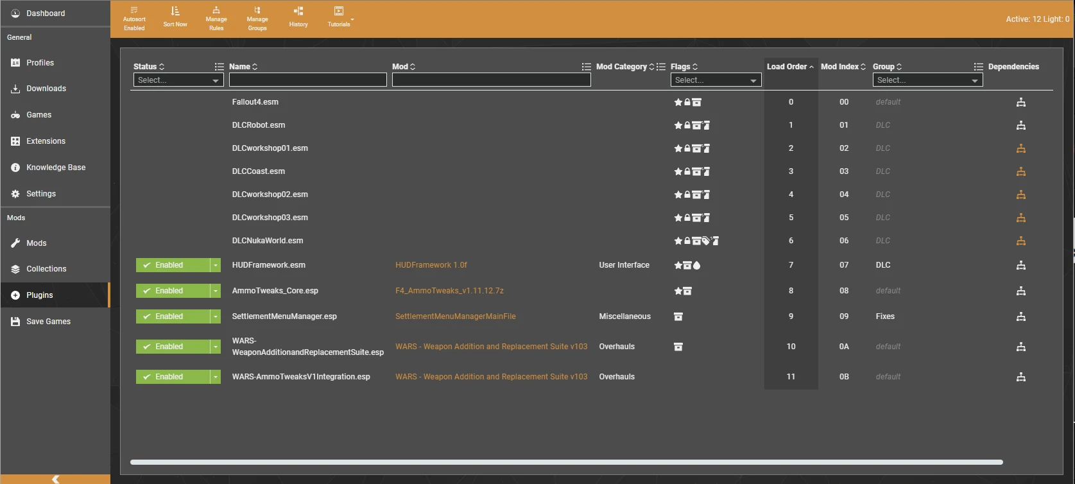Toggle the Autosort Enabled toolbar button

(x=134, y=19)
